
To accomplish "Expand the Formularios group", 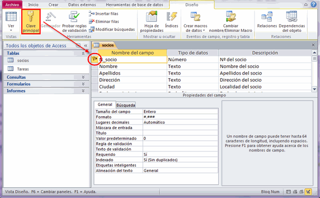I will point(84,84).
